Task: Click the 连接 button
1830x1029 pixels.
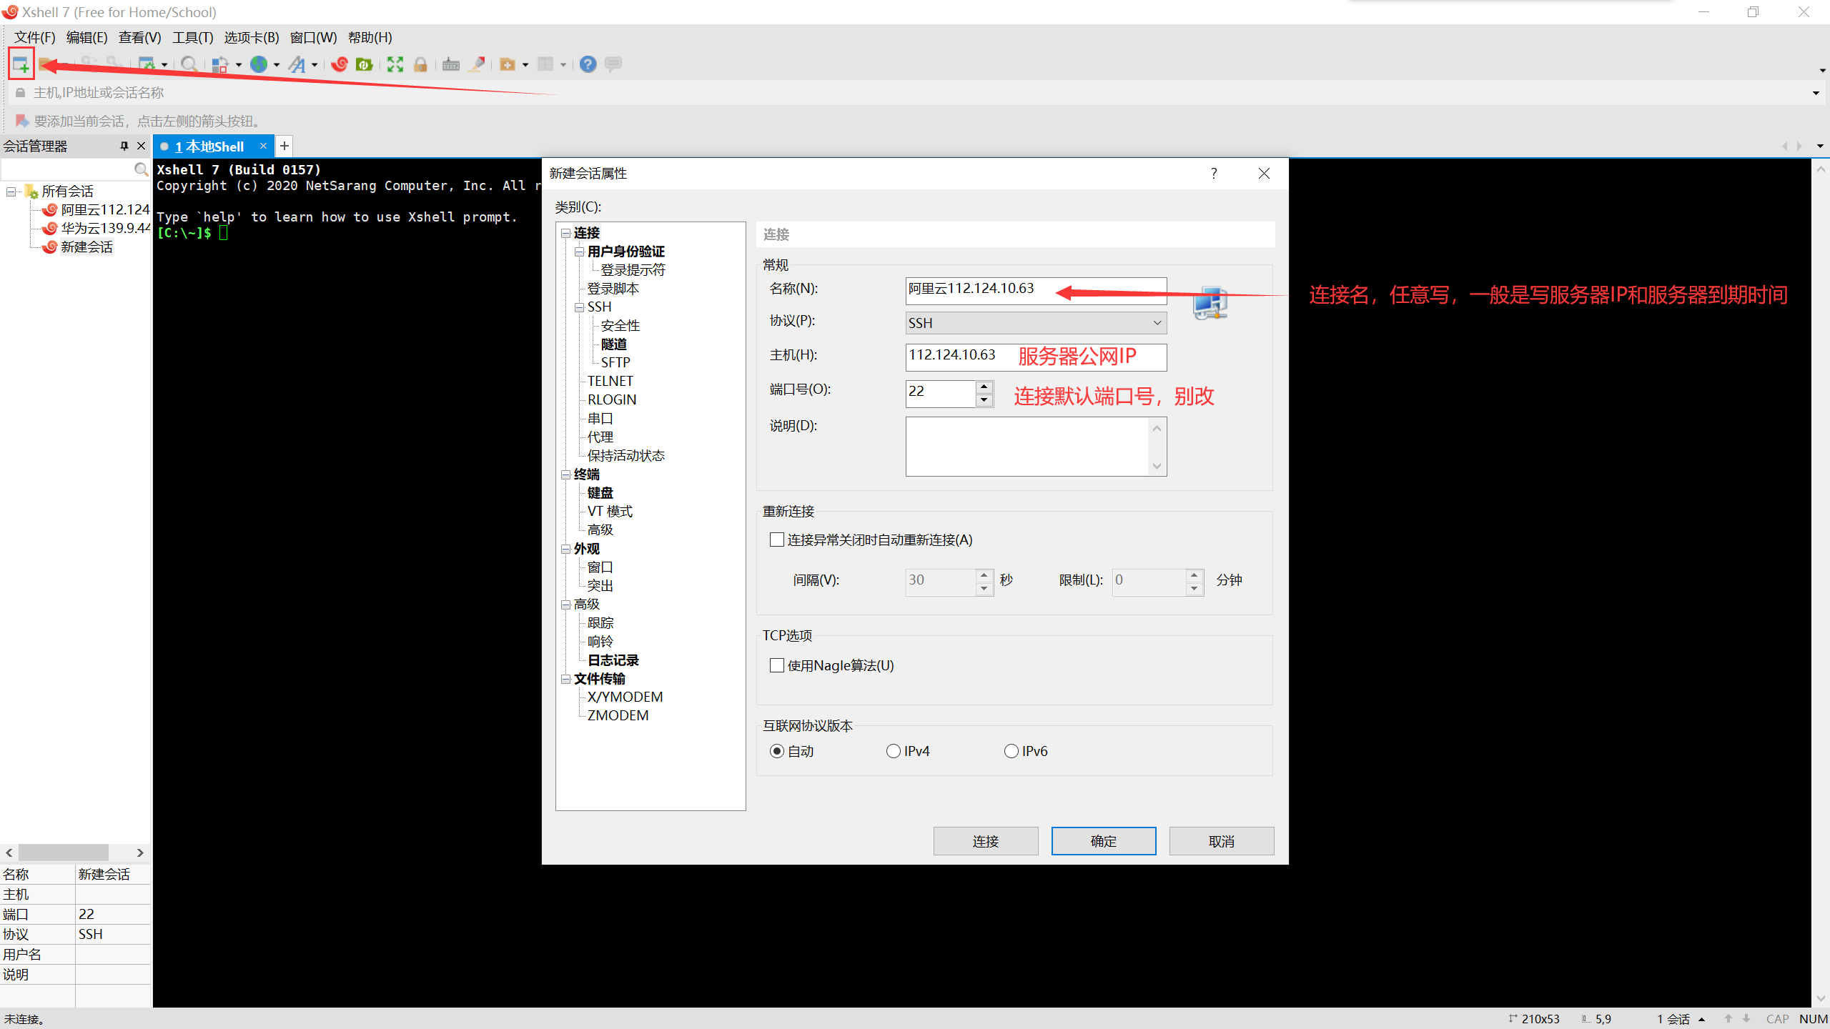Action: [986, 841]
